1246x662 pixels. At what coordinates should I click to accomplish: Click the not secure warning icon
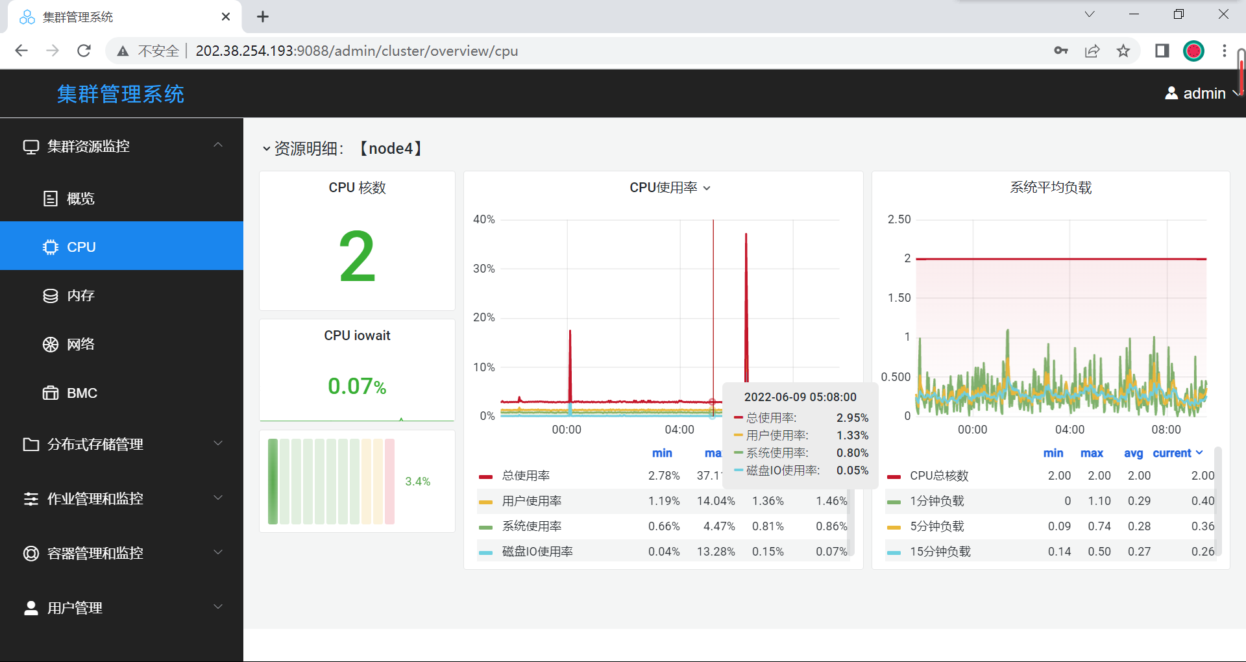[123, 51]
